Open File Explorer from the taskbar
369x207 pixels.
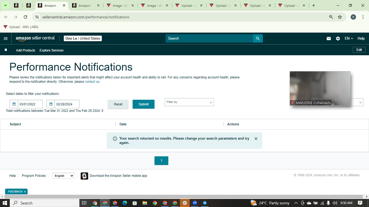click(x=145, y=203)
